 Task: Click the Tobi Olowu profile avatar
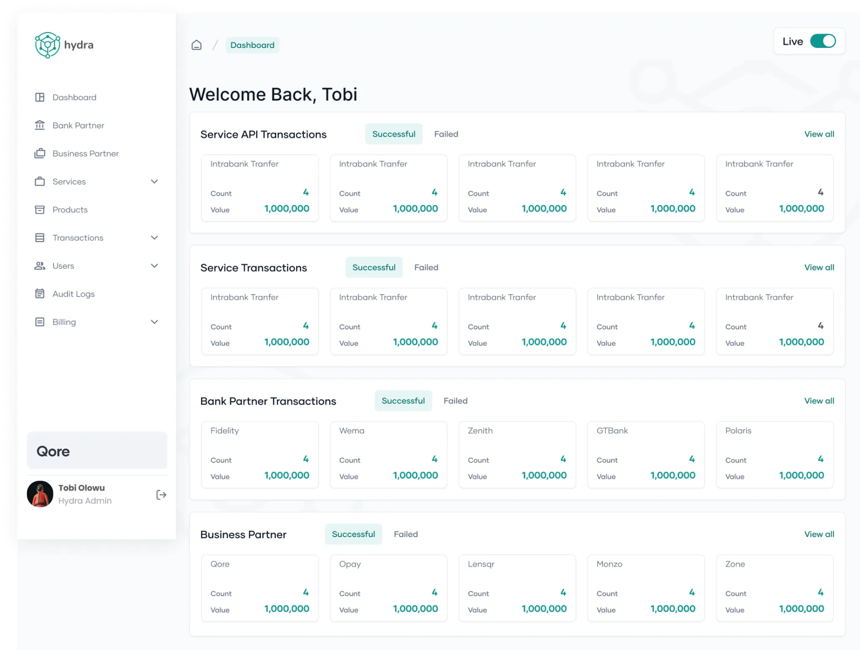pyautogui.click(x=40, y=494)
